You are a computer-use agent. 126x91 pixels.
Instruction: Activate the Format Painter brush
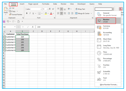pos(10,14)
